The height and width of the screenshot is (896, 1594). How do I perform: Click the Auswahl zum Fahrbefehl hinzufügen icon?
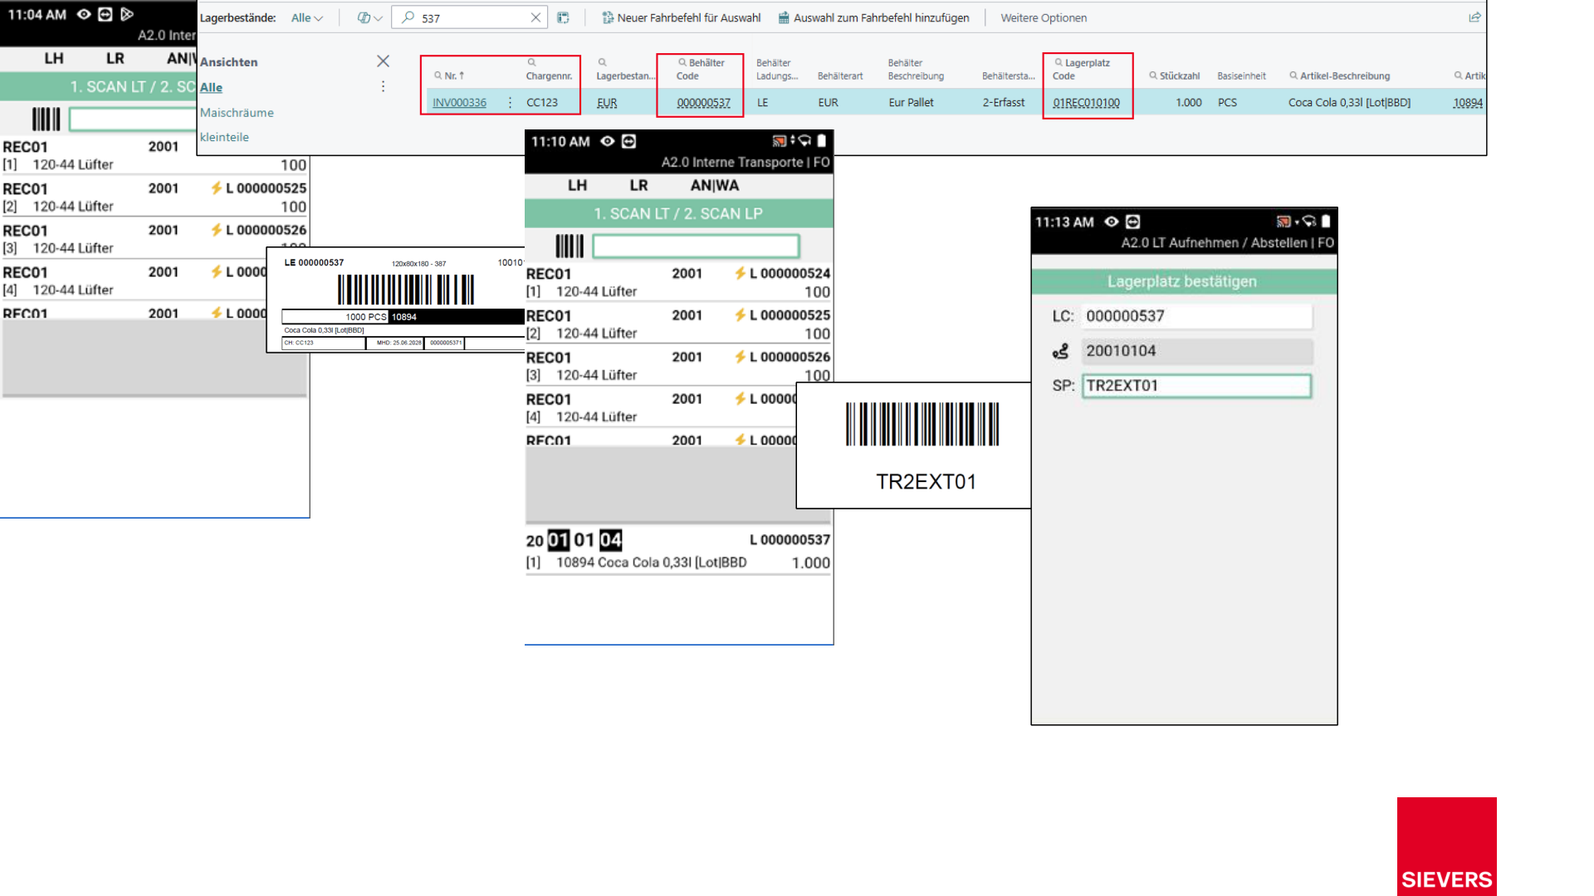tap(783, 17)
